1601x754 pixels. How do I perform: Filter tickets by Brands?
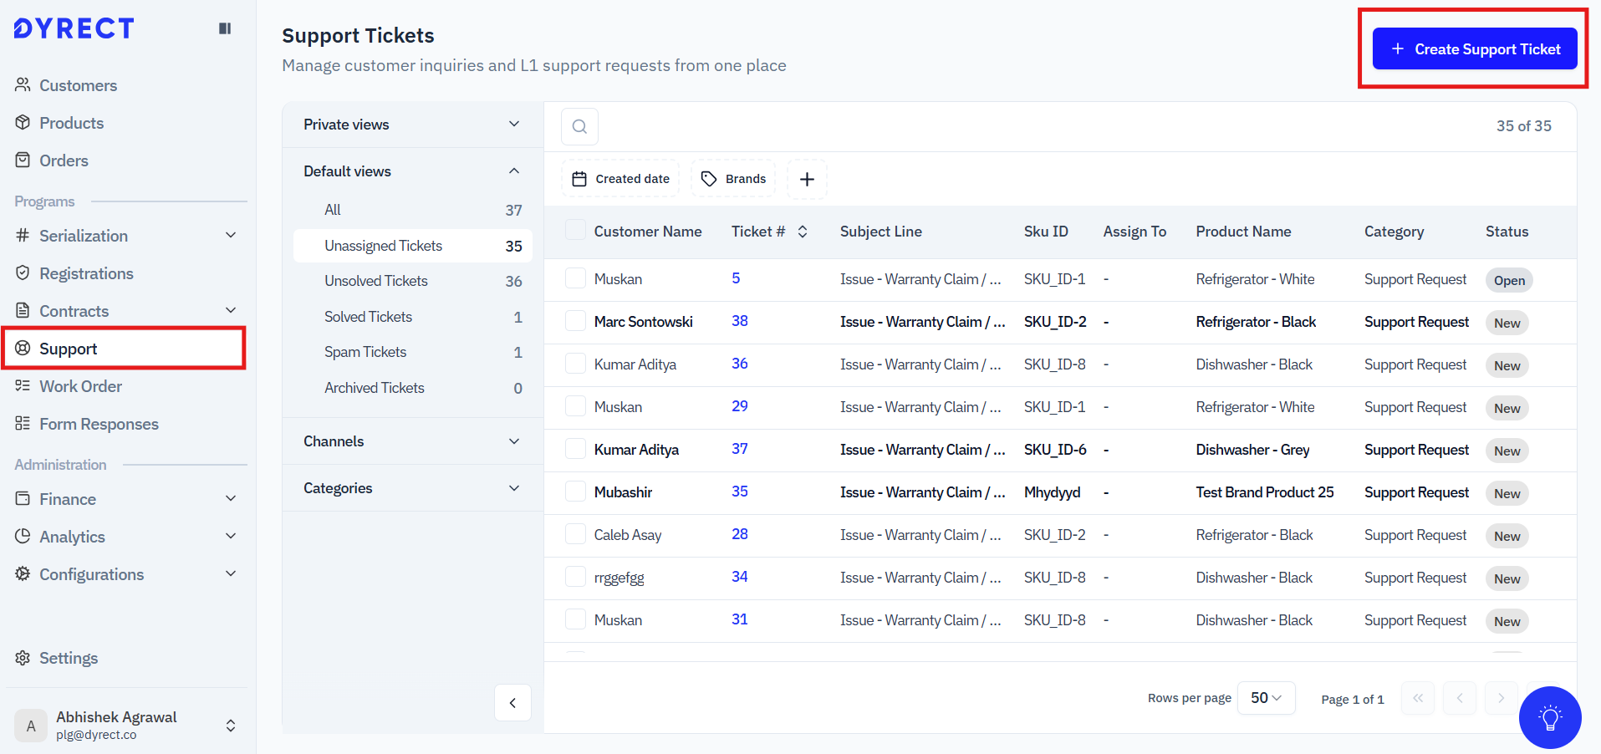click(x=733, y=179)
